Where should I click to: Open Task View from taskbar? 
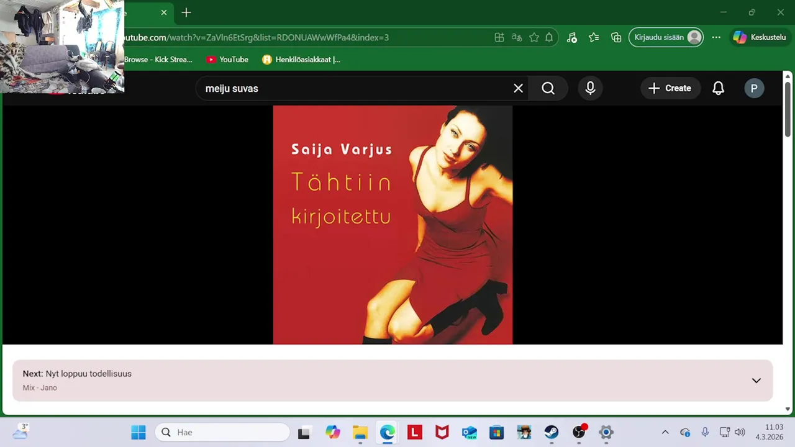(x=304, y=432)
